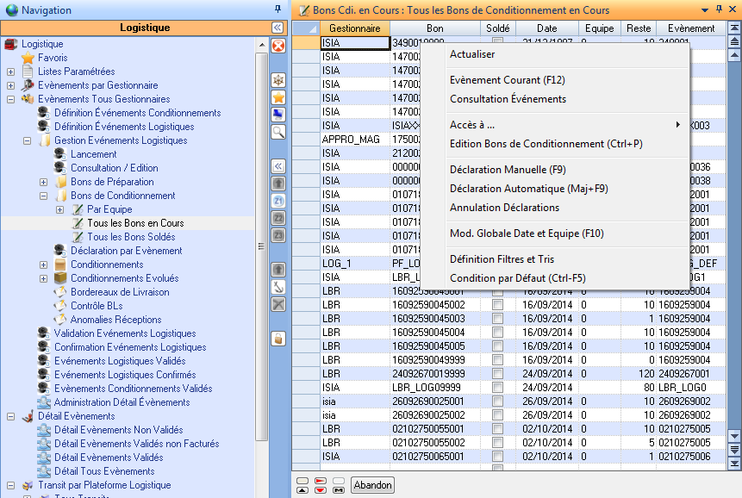The height and width of the screenshot is (498, 742).
Task: Click the padlock icon in vertical toolbar
Action: tap(278, 339)
